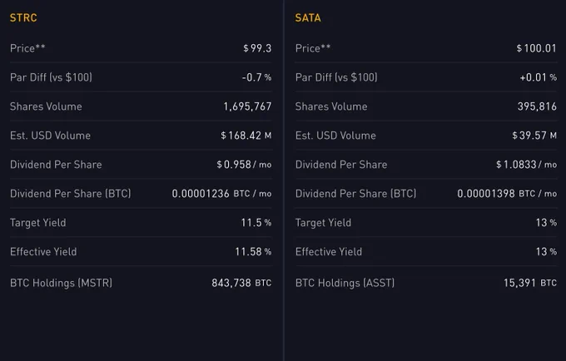Click the STRC ticker heading
The image size is (566, 361).
23,17
